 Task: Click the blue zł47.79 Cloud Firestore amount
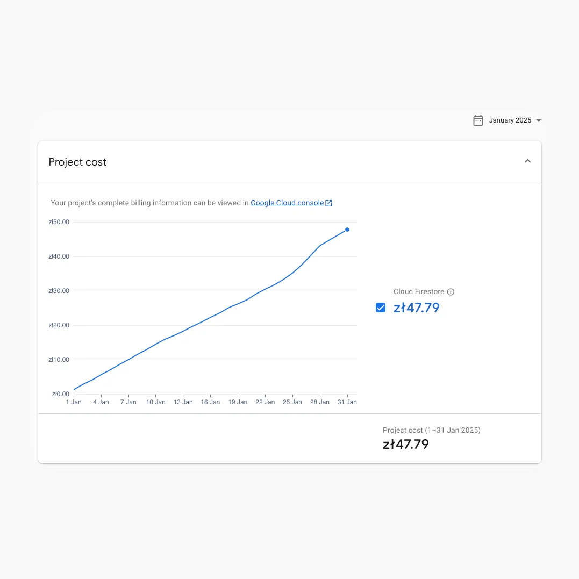[417, 308]
